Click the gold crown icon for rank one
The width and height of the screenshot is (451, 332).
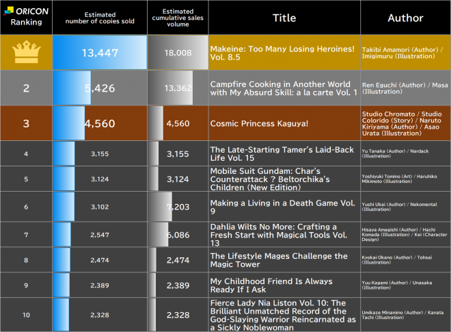pos(26,52)
